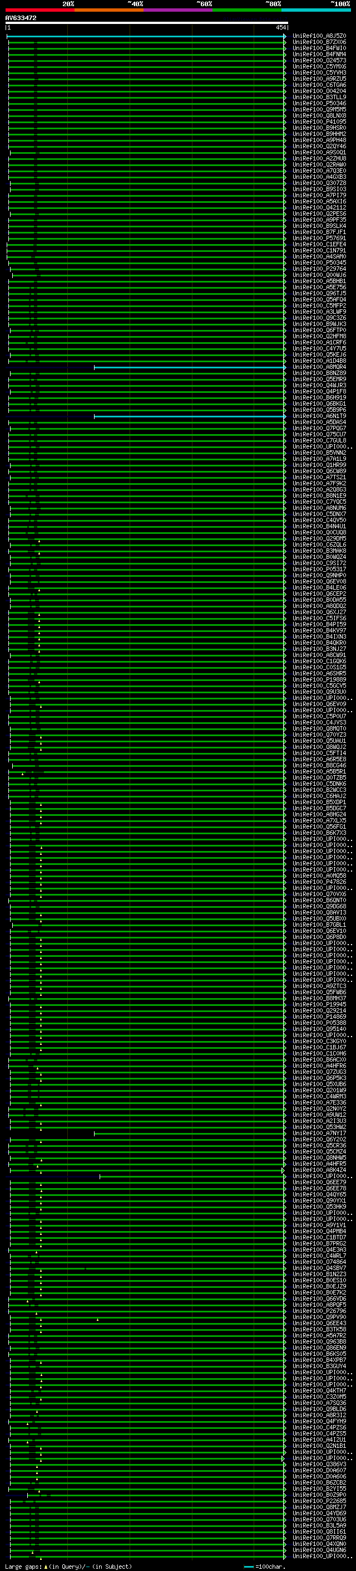
Task: Select hit UniRef100_Q1HR99
Action: 319,465
